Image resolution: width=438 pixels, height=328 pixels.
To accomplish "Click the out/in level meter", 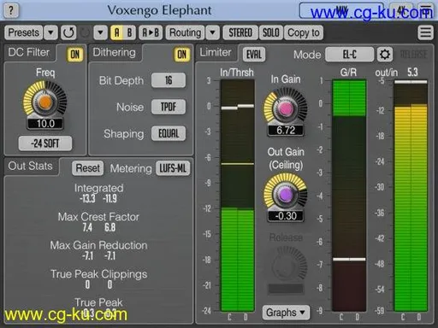I will tap(411, 196).
